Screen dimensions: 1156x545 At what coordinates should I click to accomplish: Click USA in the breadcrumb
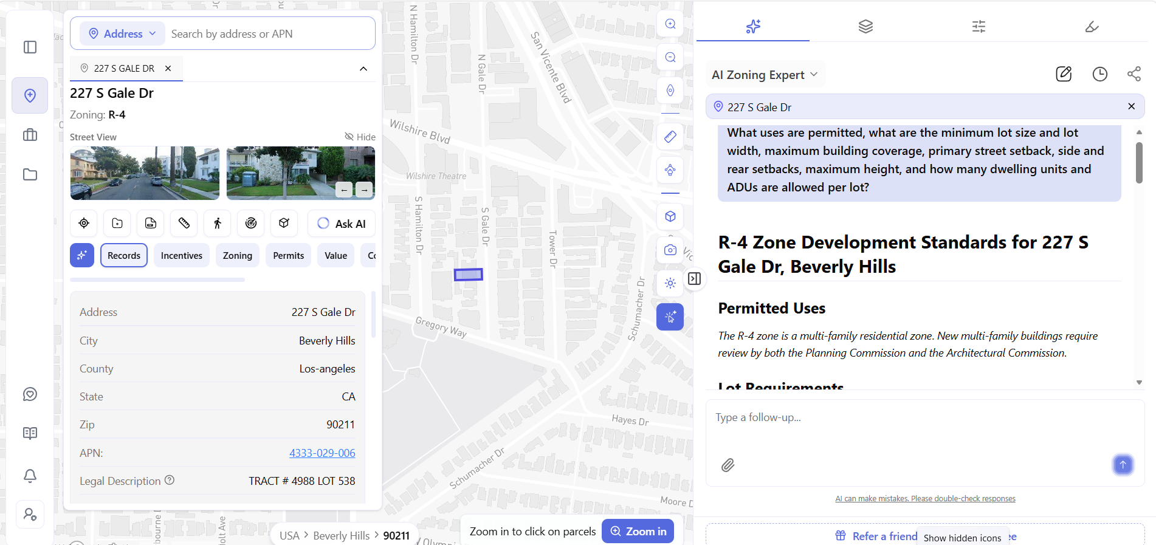(289, 535)
